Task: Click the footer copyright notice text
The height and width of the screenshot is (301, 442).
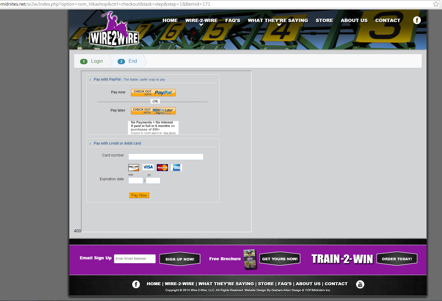Action: 248,290
